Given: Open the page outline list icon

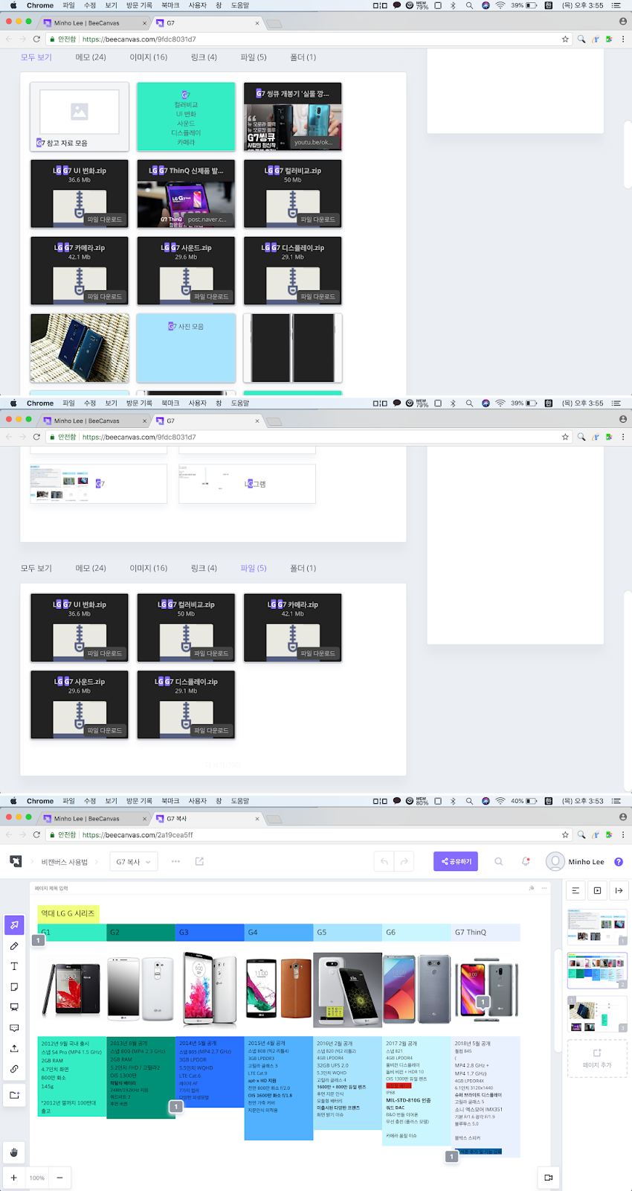Looking at the screenshot, I should (x=575, y=890).
